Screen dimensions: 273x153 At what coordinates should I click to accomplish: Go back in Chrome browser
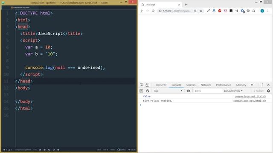pyautogui.click(x=142, y=11)
